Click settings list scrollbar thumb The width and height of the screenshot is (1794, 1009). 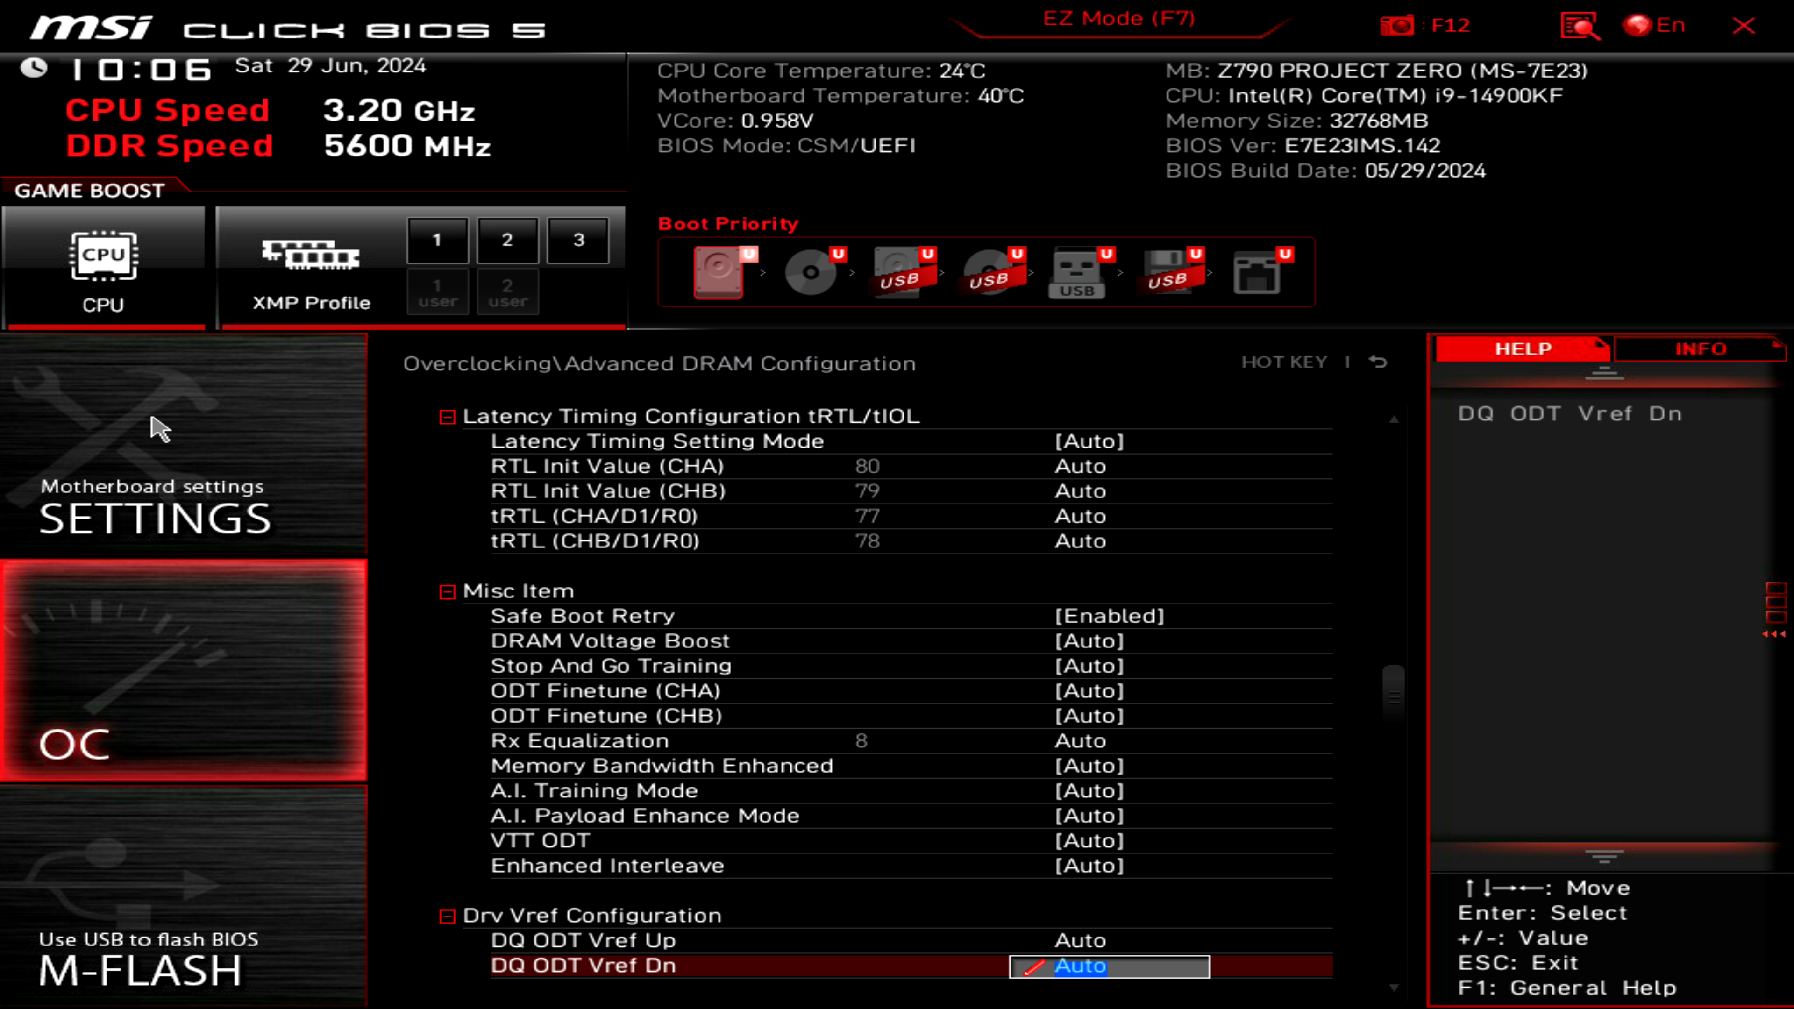pos(1394,694)
